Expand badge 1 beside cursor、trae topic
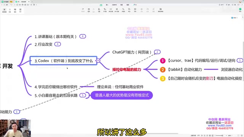 240,61
